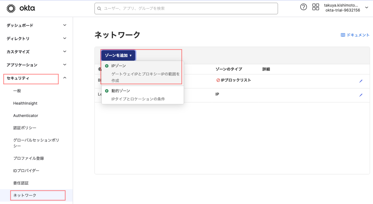The height and width of the screenshot is (204, 373).
Task: Open the help question mark icon
Action: (x=303, y=7)
